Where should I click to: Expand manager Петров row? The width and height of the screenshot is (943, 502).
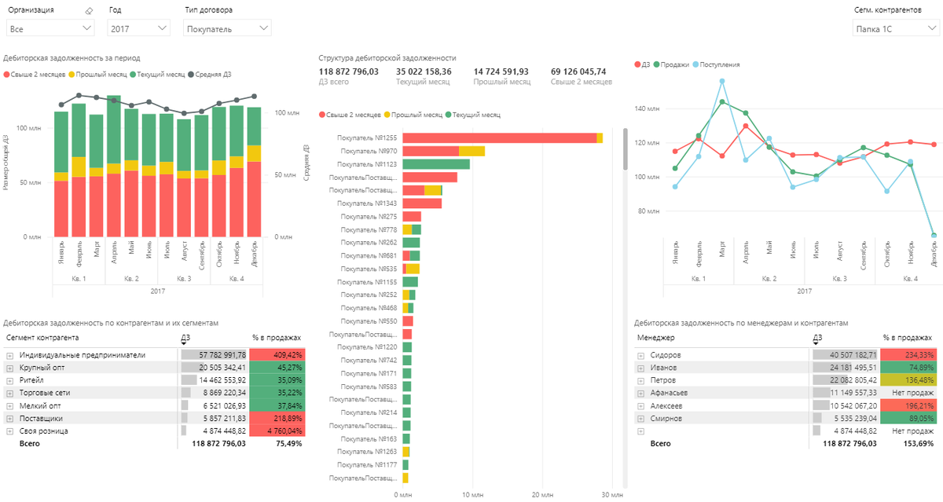641,380
